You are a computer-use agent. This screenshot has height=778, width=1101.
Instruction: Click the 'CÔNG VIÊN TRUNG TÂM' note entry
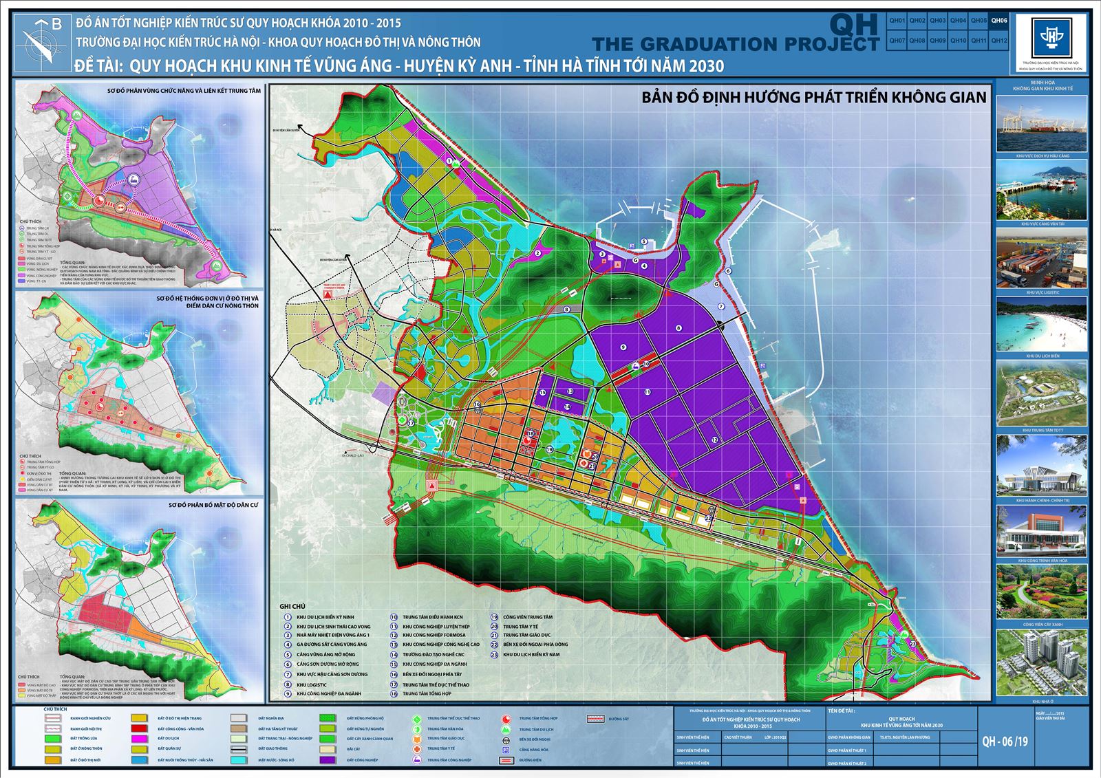528,617
